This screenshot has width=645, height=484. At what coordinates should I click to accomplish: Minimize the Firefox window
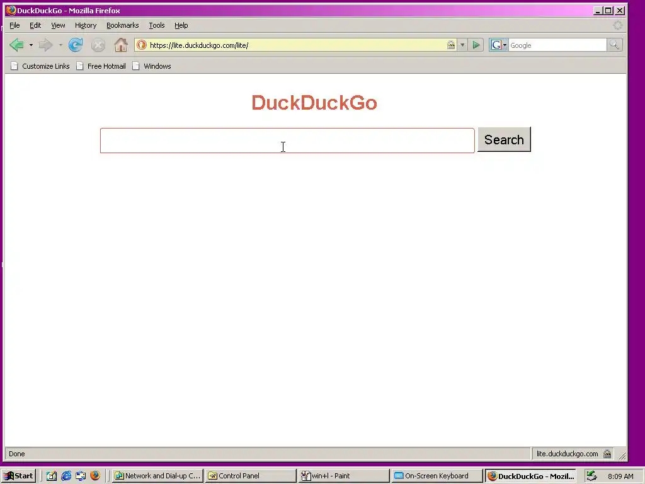tap(598, 11)
